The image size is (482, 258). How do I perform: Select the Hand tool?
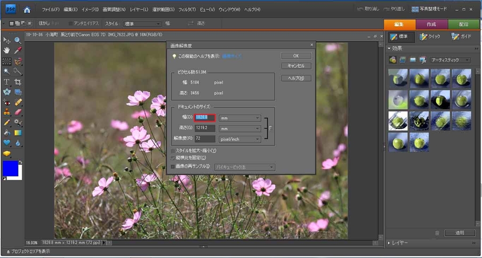point(7,51)
